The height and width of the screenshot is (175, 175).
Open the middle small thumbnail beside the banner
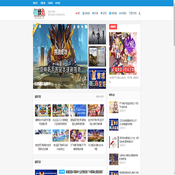tap(97, 56)
